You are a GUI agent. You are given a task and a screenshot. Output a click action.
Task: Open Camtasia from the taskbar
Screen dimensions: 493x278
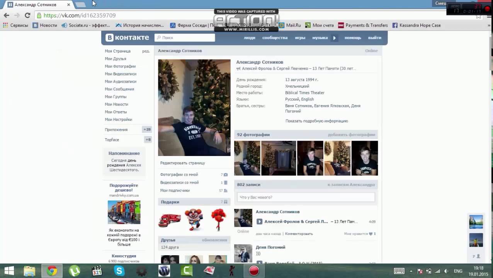[x=187, y=271]
